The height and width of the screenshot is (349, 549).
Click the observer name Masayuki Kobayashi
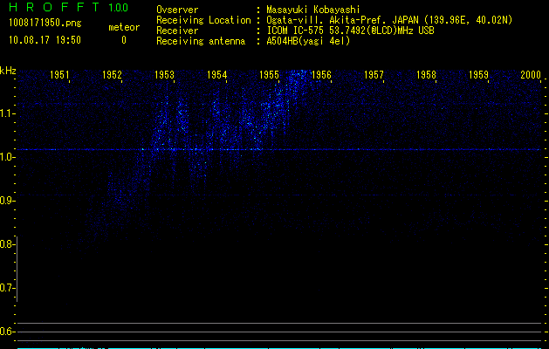313,10
